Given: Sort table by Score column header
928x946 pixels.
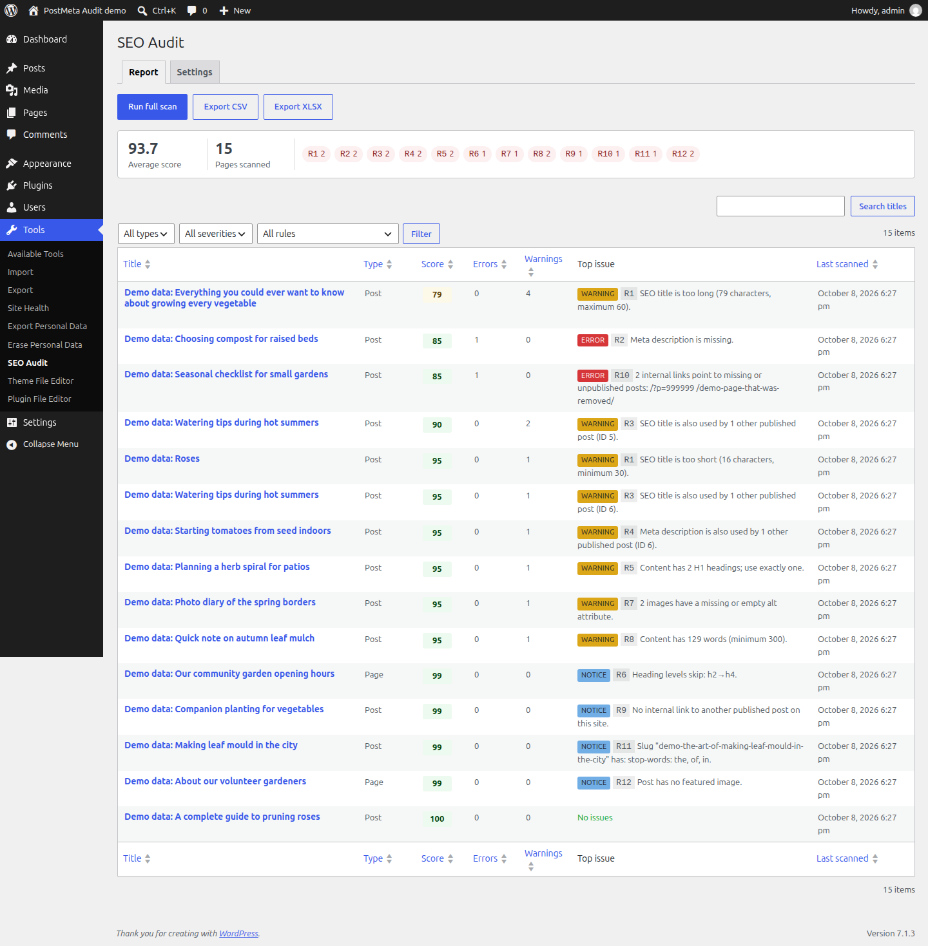Looking at the screenshot, I should coord(437,264).
